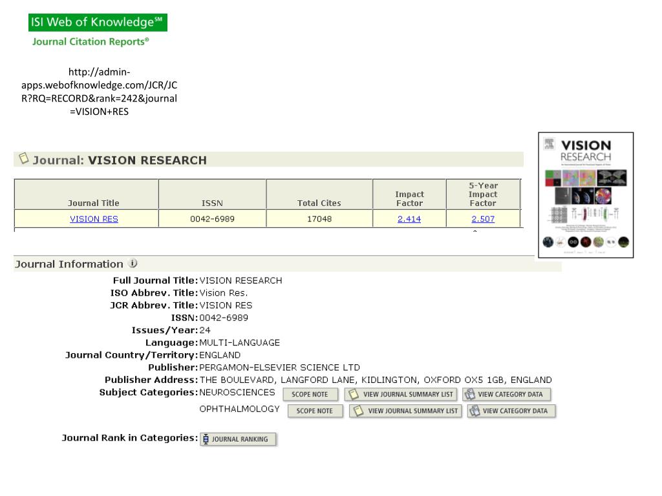
Task: Click the Journal Citation Reports heading
Action: [91, 41]
